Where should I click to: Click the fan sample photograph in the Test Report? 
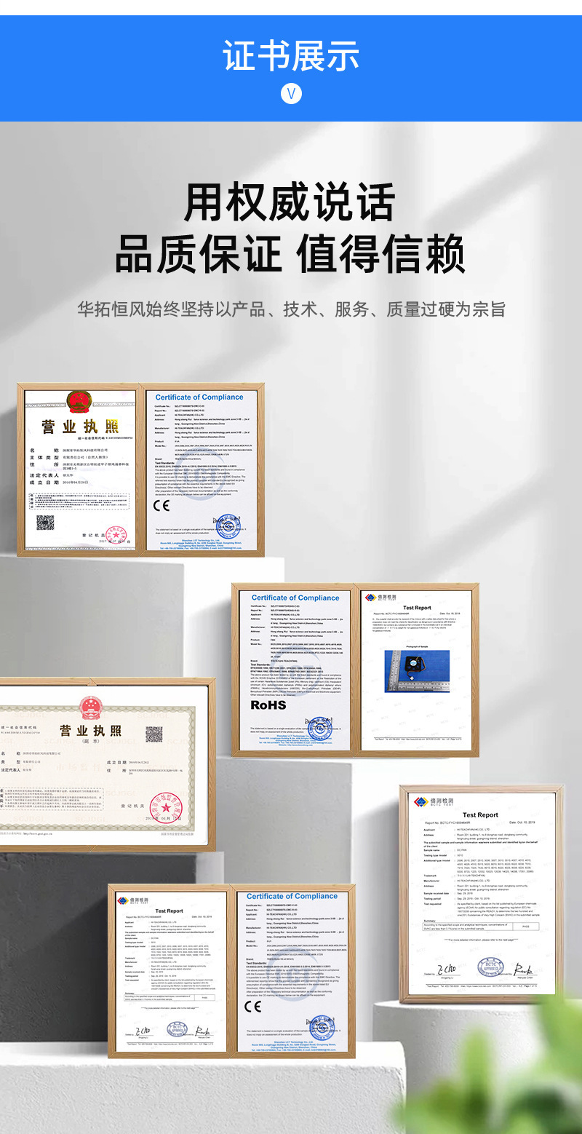coord(417,670)
